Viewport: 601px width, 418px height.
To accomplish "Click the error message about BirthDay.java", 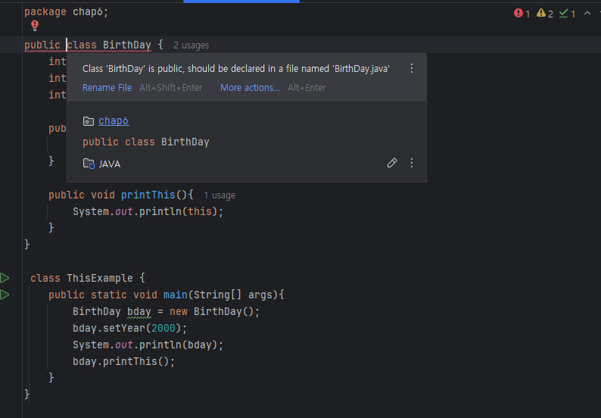I will coord(236,69).
